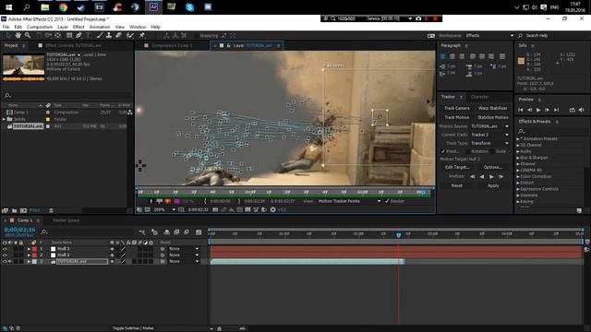Click the trash icon in Project panel
Viewport: 591px width, 332px height.
[x=52, y=210]
